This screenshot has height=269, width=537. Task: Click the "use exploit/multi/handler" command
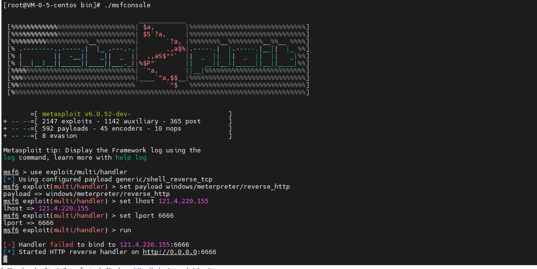[x=79, y=172]
